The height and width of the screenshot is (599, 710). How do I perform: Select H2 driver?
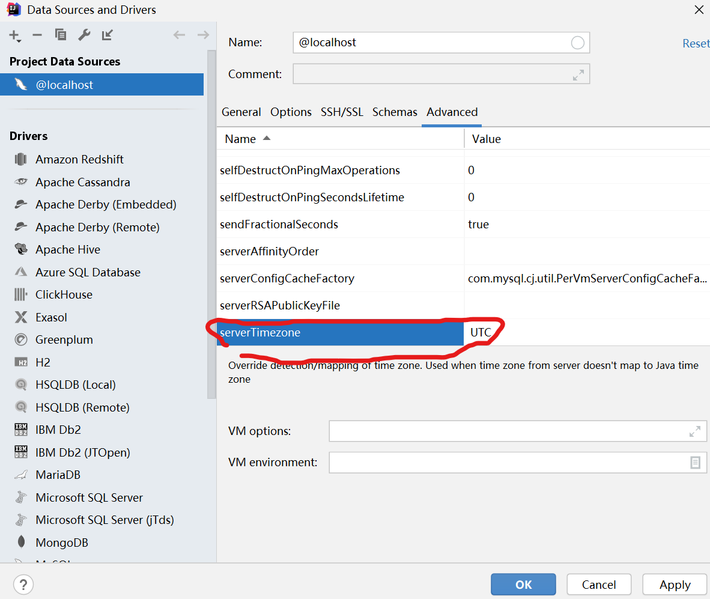(43, 362)
